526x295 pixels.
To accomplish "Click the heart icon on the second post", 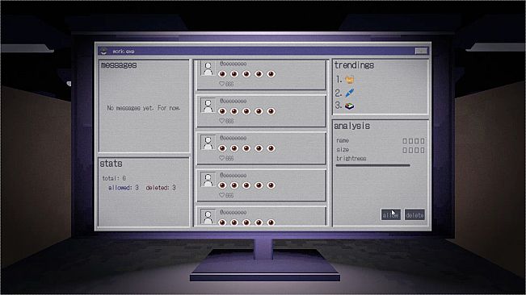I will 221,121.
